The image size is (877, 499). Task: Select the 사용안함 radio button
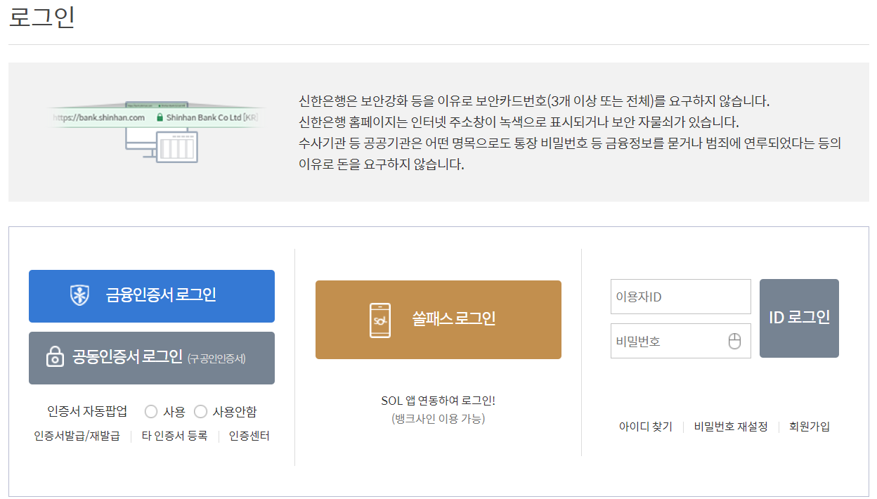(x=200, y=411)
